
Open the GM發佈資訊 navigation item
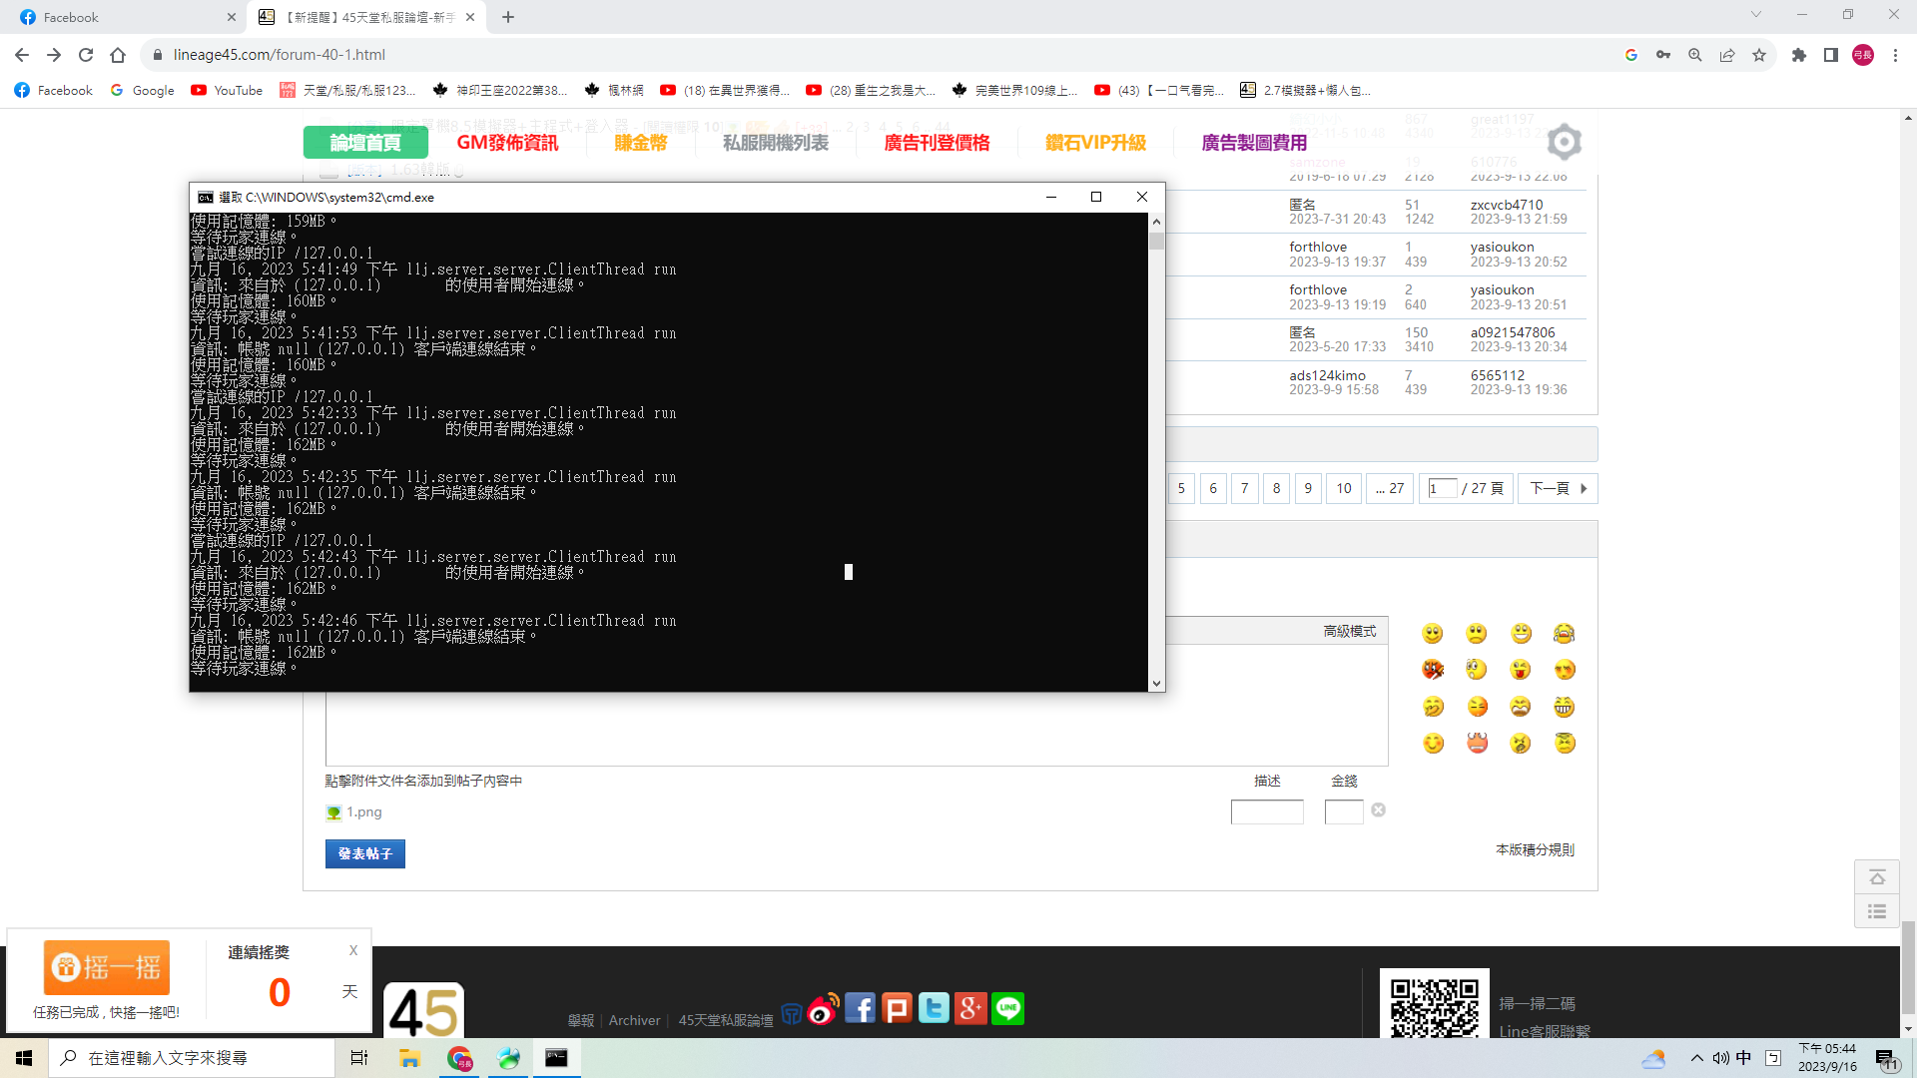click(507, 143)
